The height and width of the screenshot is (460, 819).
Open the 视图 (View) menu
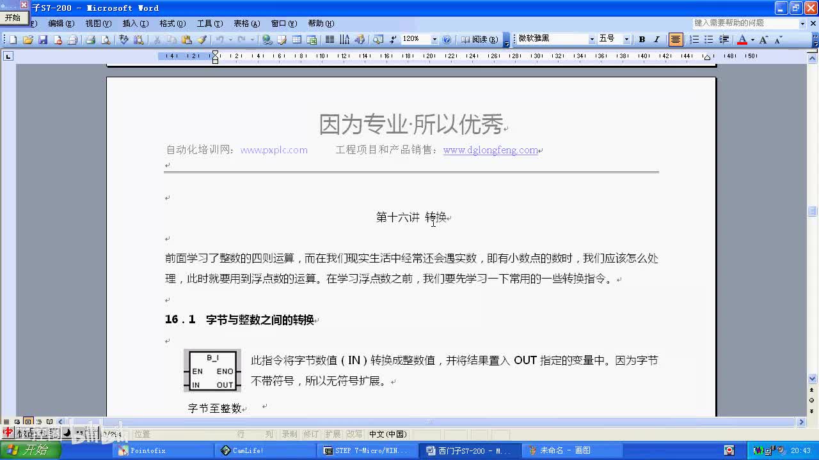click(x=98, y=24)
